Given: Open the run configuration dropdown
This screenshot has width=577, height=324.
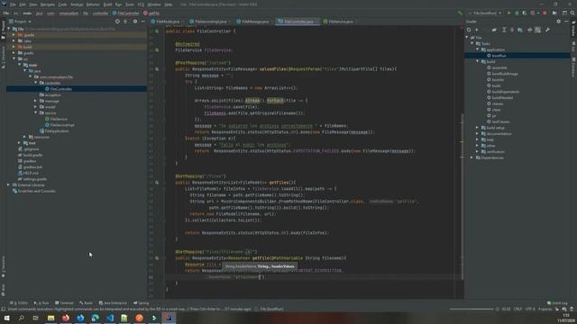Looking at the screenshot, I should pyautogui.click(x=485, y=13).
